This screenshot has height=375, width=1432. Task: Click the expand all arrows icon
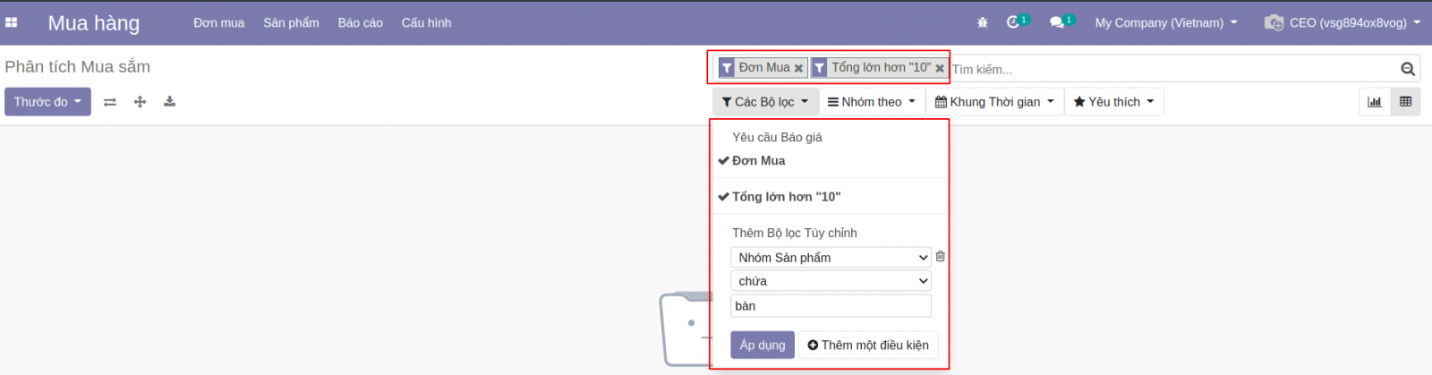coord(140,102)
